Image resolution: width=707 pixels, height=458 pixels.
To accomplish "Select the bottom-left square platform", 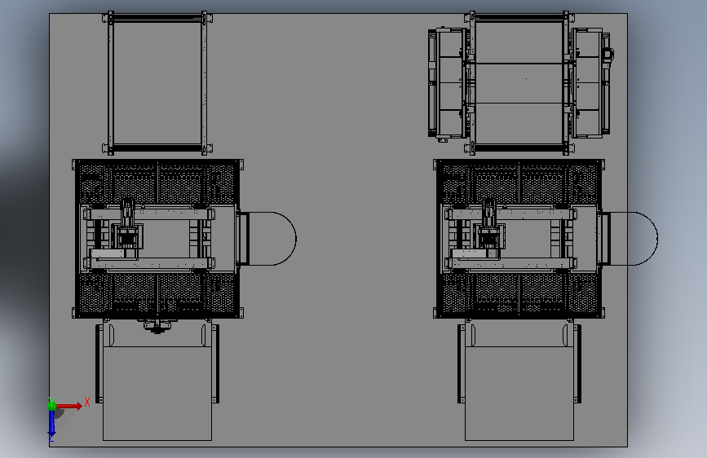I will coord(157,393).
